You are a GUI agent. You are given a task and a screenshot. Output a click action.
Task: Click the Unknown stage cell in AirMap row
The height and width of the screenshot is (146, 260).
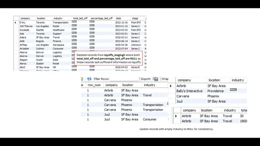[136, 45]
